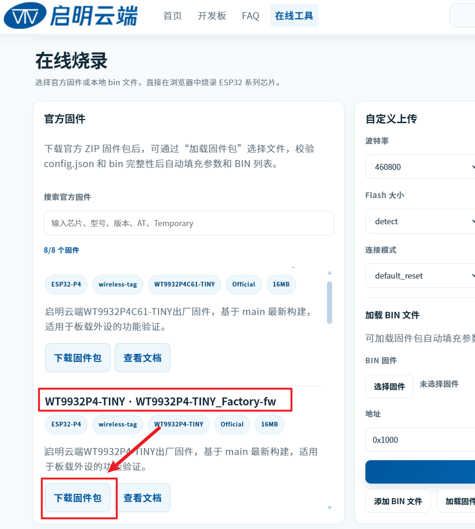
Task: Click the ESP32-P4 tag under WT9932P4-TINY_Factory-fw
Action: 66,425
